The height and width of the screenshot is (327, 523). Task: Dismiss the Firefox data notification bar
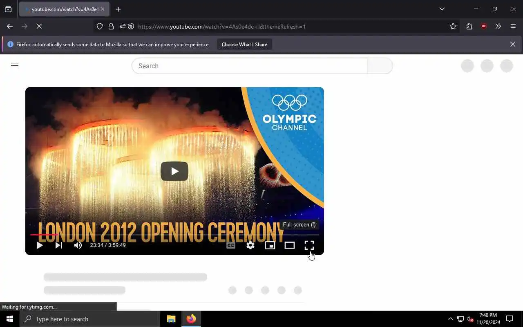coord(513,44)
